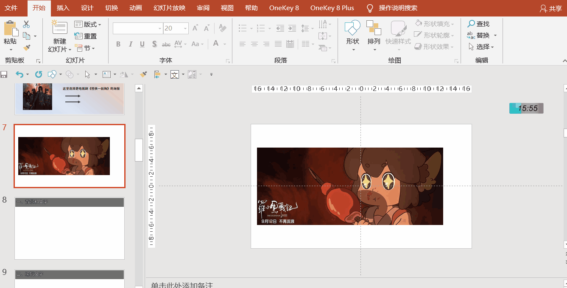The width and height of the screenshot is (567, 288).
Task: Click the 粘贴 paste clipboard icon
Action: click(11, 28)
